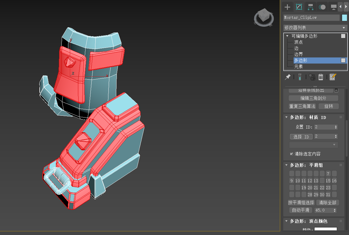Open the Create panel tab
Image resolution: width=349 pixels, height=235 pixels.
[287, 7]
